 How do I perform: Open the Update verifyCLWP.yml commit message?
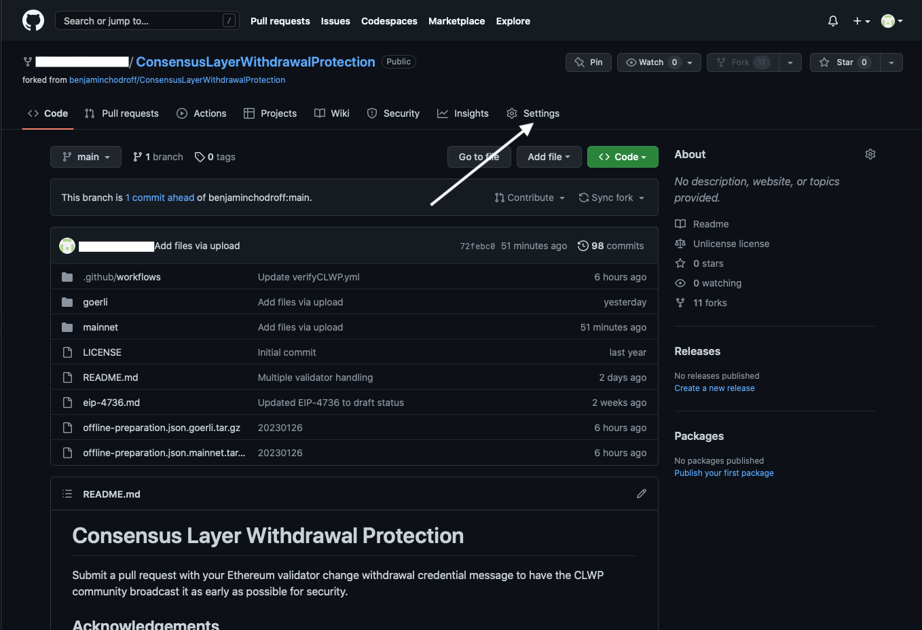pos(309,277)
